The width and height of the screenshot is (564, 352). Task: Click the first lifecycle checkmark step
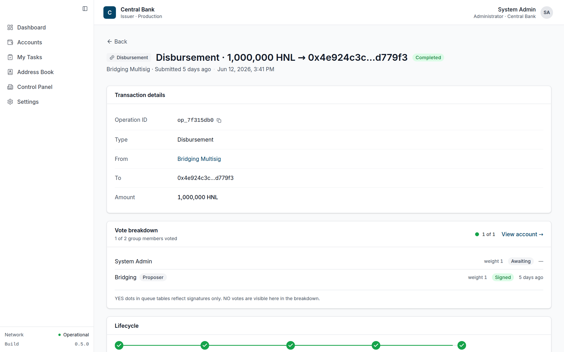tap(119, 345)
